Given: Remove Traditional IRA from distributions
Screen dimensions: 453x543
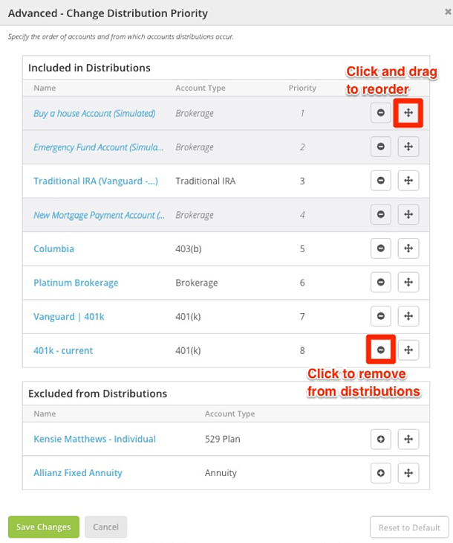Looking at the screenshot, I should click(381, 181).
